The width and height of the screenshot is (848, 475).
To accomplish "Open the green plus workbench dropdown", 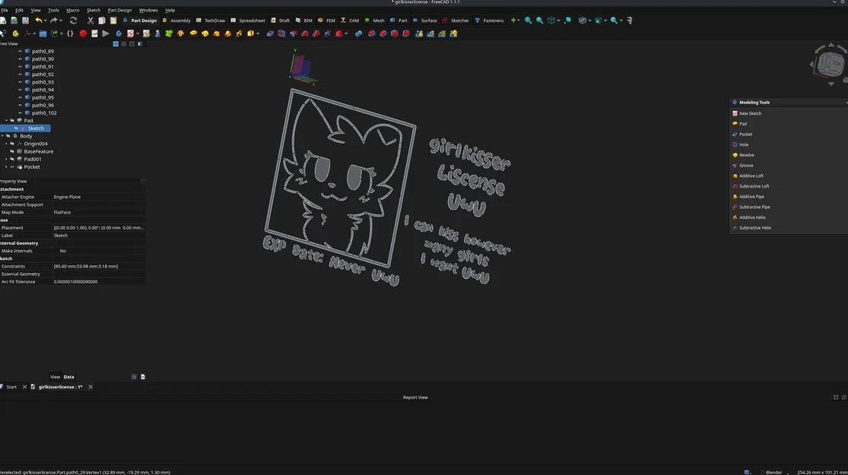I will (516, 21).
